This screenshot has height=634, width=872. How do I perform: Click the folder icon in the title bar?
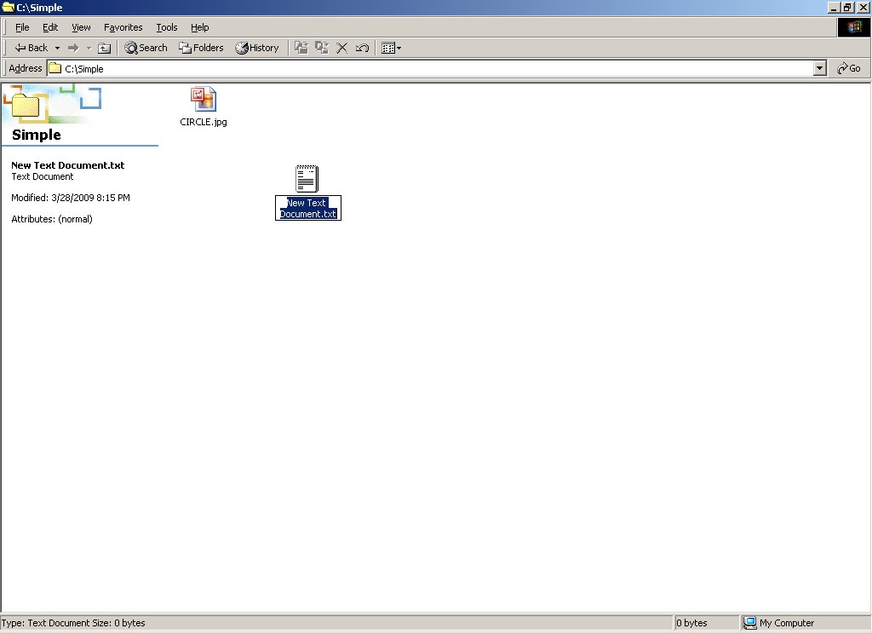click(x=8, y=7)
